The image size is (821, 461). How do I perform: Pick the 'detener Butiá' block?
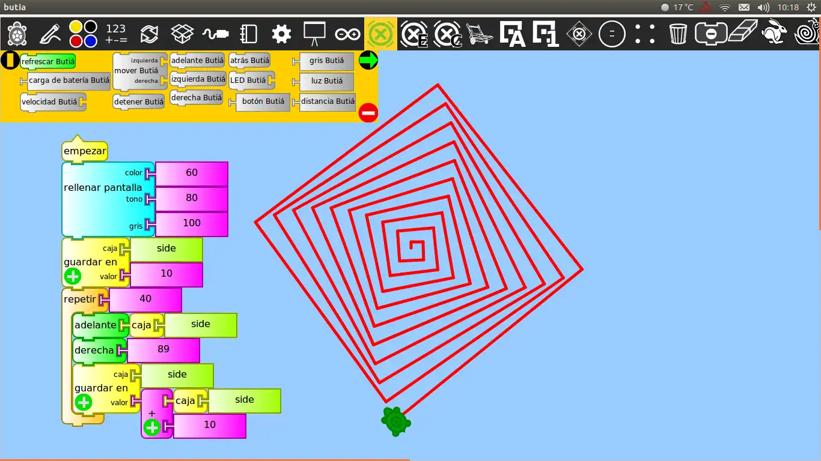tap(139, 102)
